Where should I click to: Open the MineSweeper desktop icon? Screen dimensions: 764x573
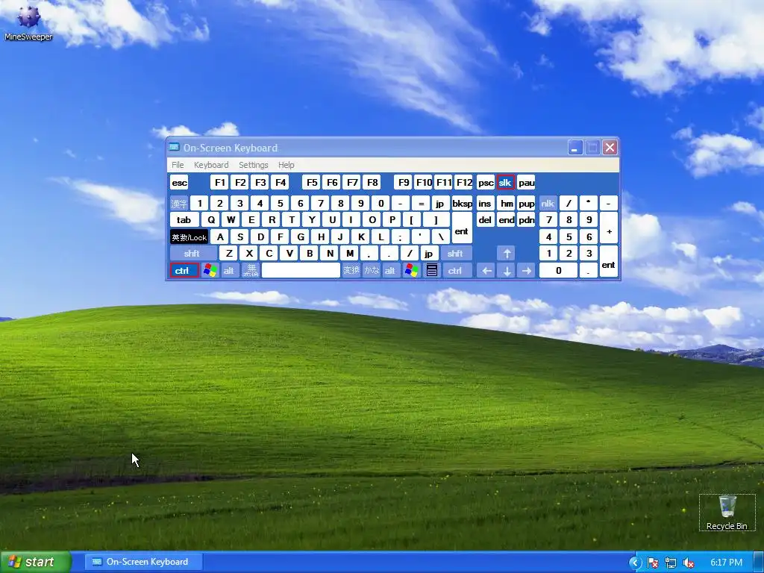point(28,22)
